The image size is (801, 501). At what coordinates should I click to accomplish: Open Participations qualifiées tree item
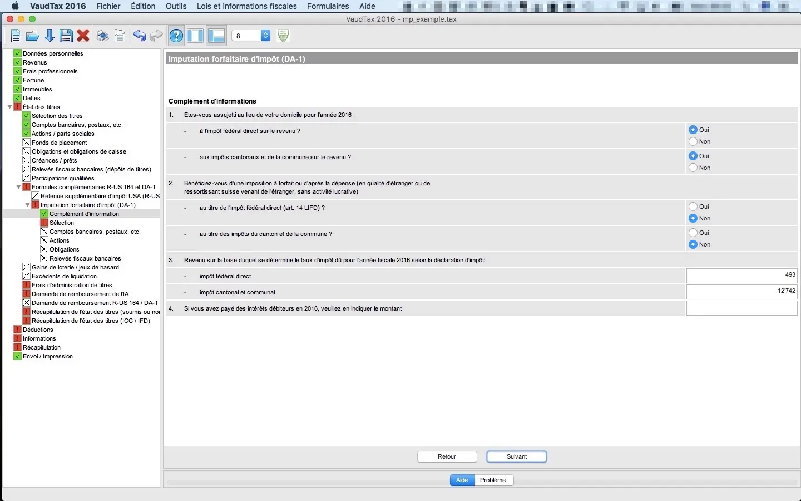coord(63,178)
